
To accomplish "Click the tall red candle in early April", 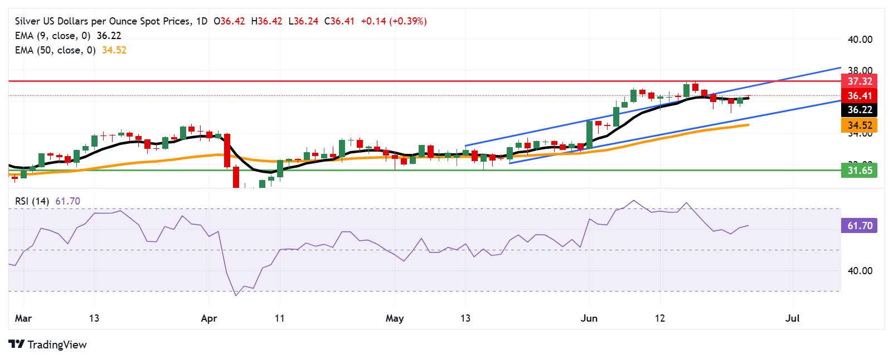I will (227, 151).
